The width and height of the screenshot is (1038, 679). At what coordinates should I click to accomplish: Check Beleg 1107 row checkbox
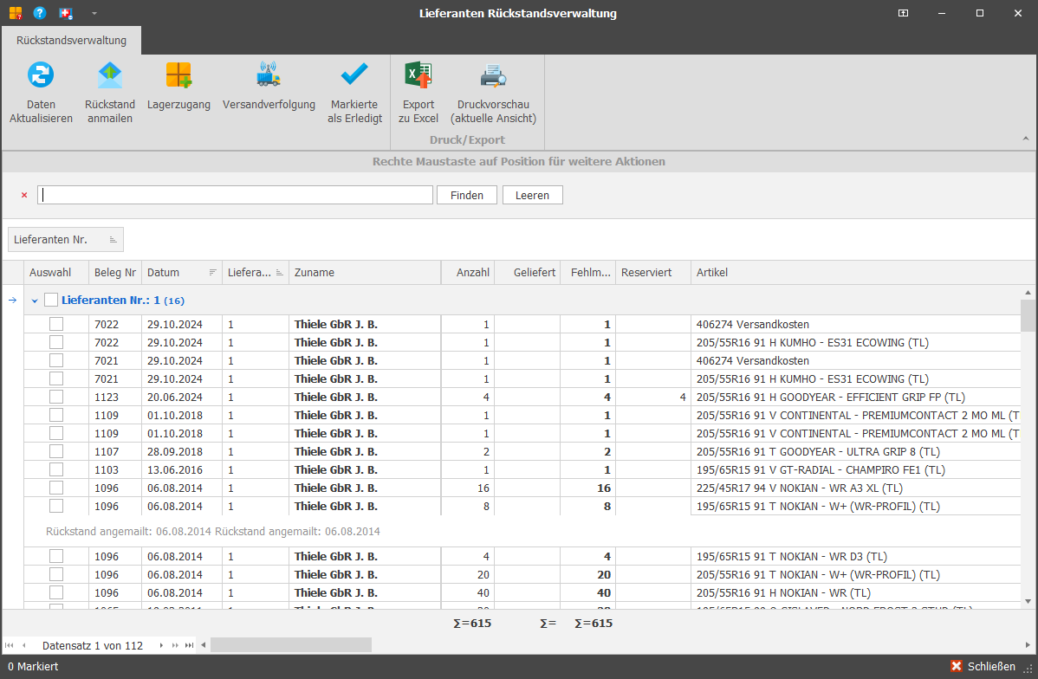[x=56, y=451]
